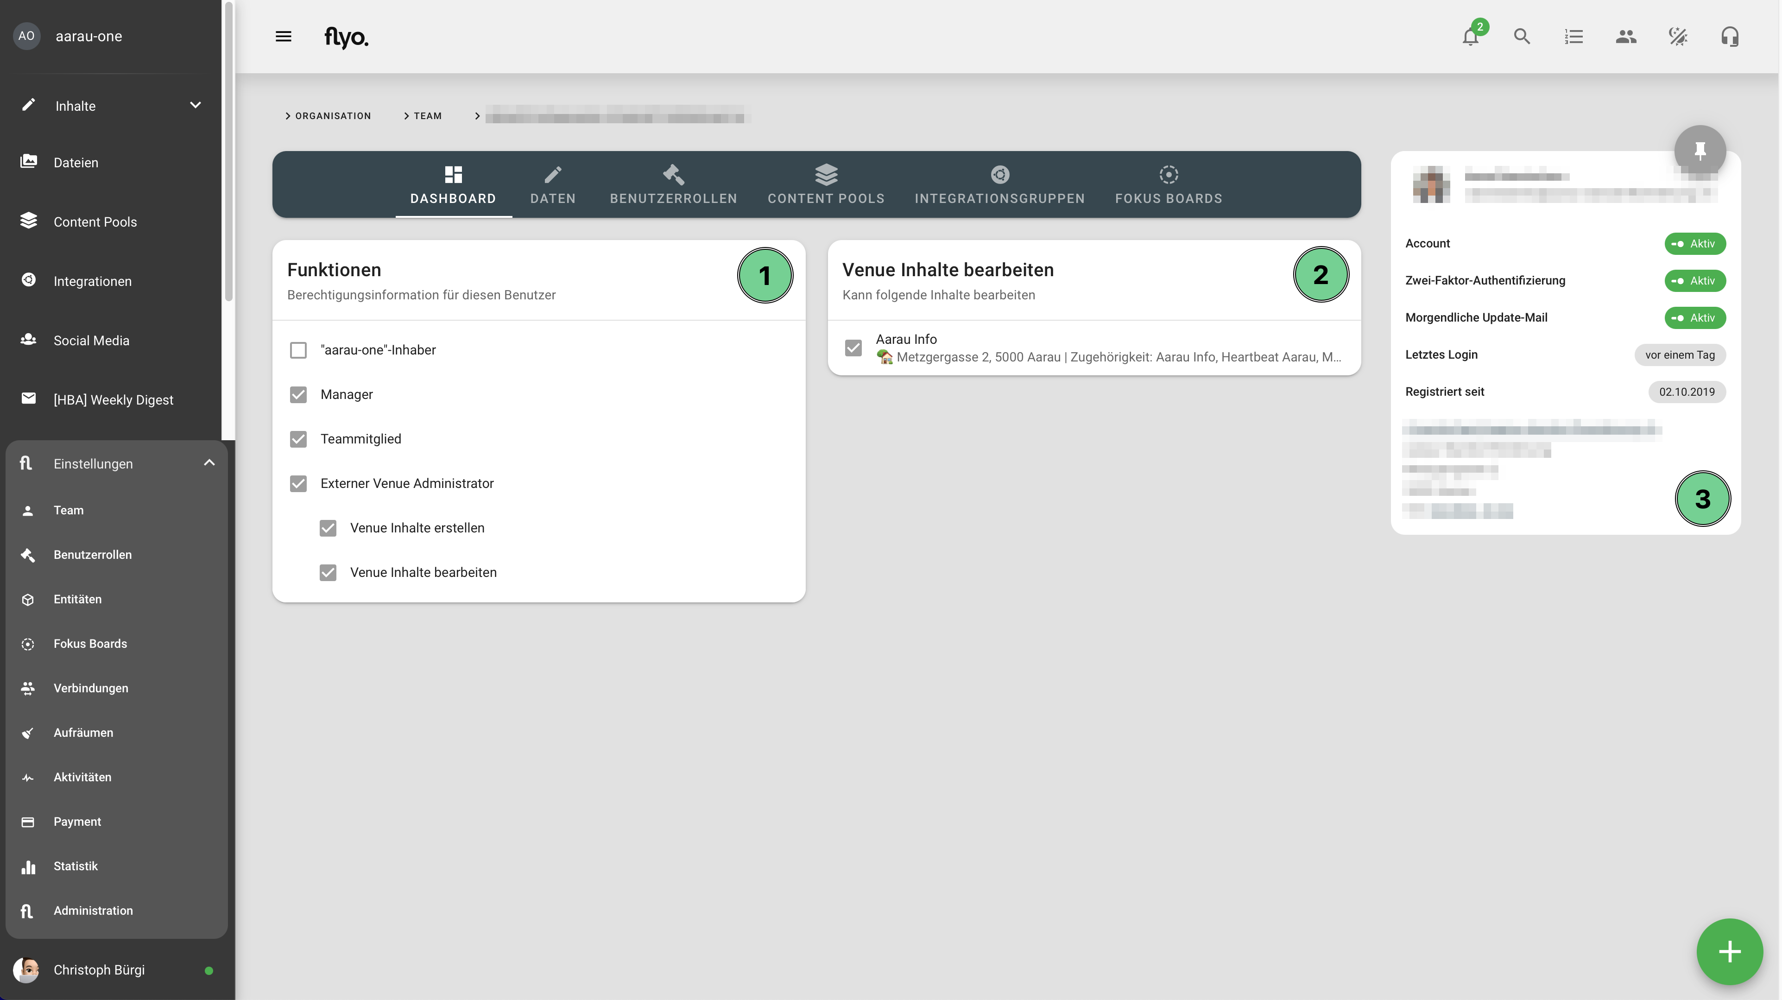This screenshot has height=1000, width=1782.
Task: Click the search magnifier icon
Action: (x=1521, y=37)
